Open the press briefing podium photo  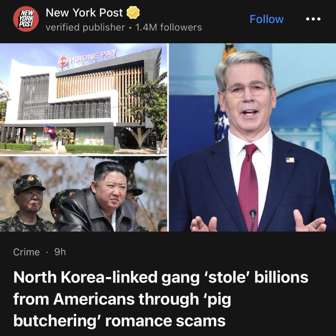(x=252, y=137)
